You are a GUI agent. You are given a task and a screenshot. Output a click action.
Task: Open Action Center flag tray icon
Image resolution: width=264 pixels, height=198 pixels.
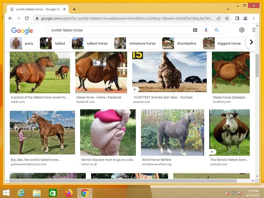(240, 193)
